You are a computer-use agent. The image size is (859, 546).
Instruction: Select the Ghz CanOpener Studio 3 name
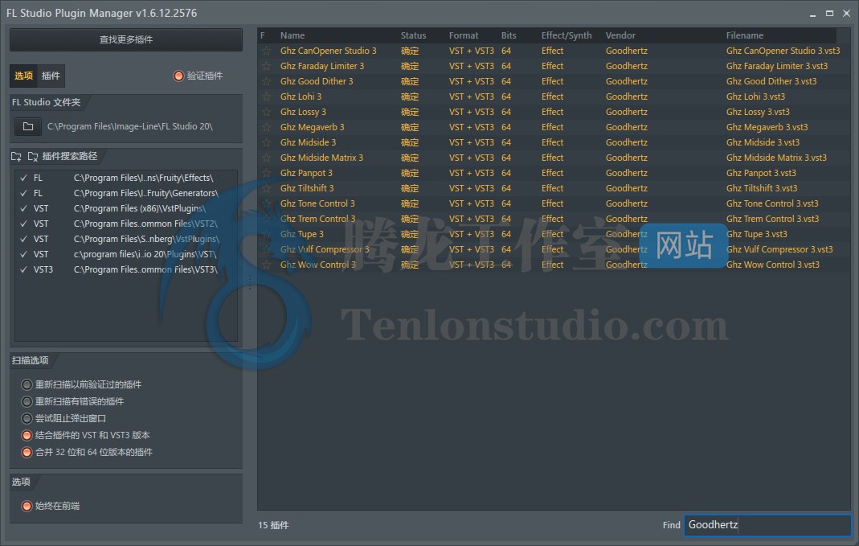[328, 51]
